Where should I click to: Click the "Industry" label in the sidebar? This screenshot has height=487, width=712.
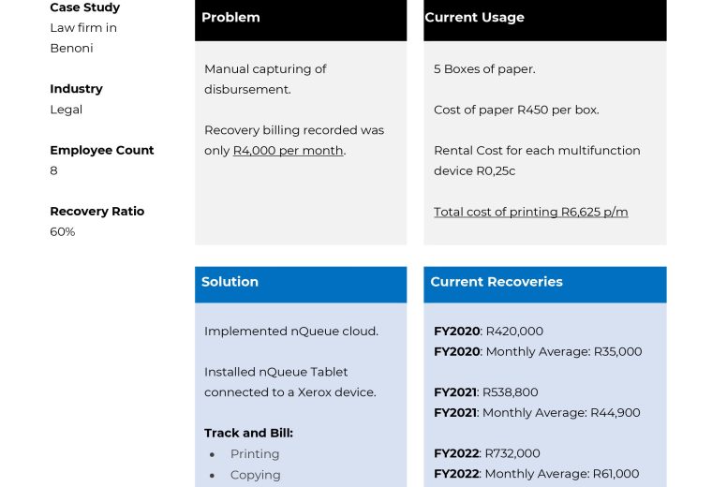point(76,89)
